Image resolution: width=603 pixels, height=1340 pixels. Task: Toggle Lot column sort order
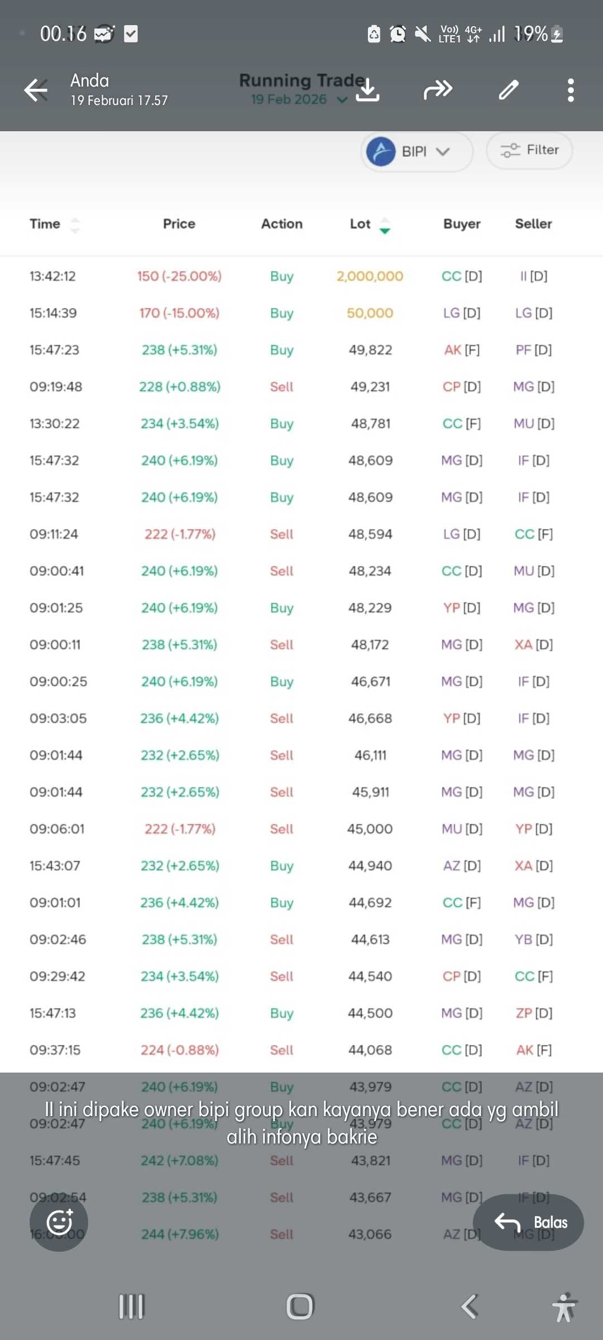385,225
